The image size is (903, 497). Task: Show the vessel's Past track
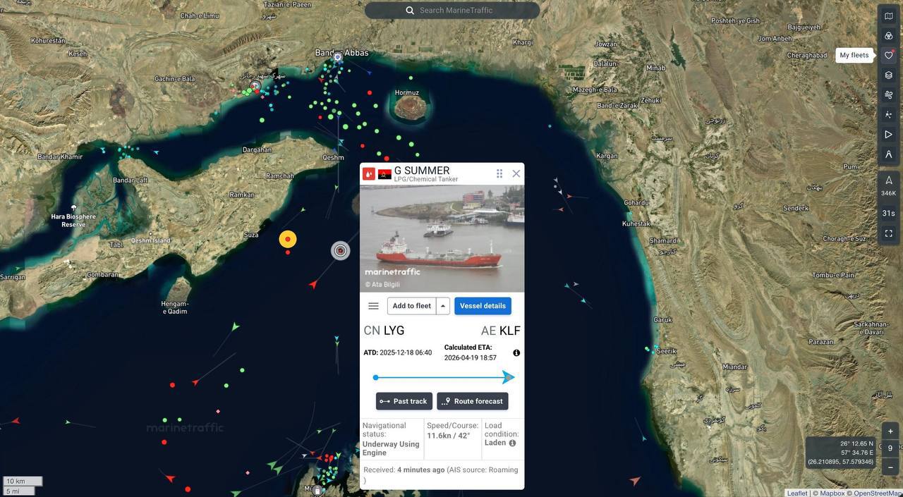coord(404,401)
